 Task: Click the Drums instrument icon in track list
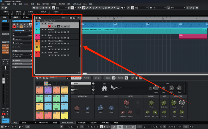tap(37, 24)
